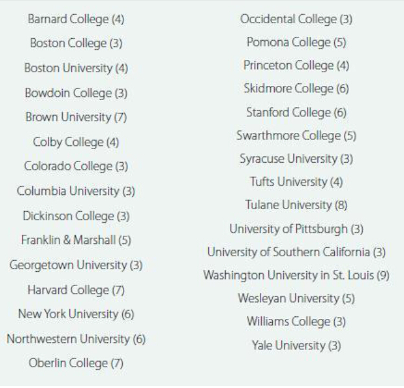Click Washington University in St. Louis
This screenshot has width=404, height=388.
[296, 275]
